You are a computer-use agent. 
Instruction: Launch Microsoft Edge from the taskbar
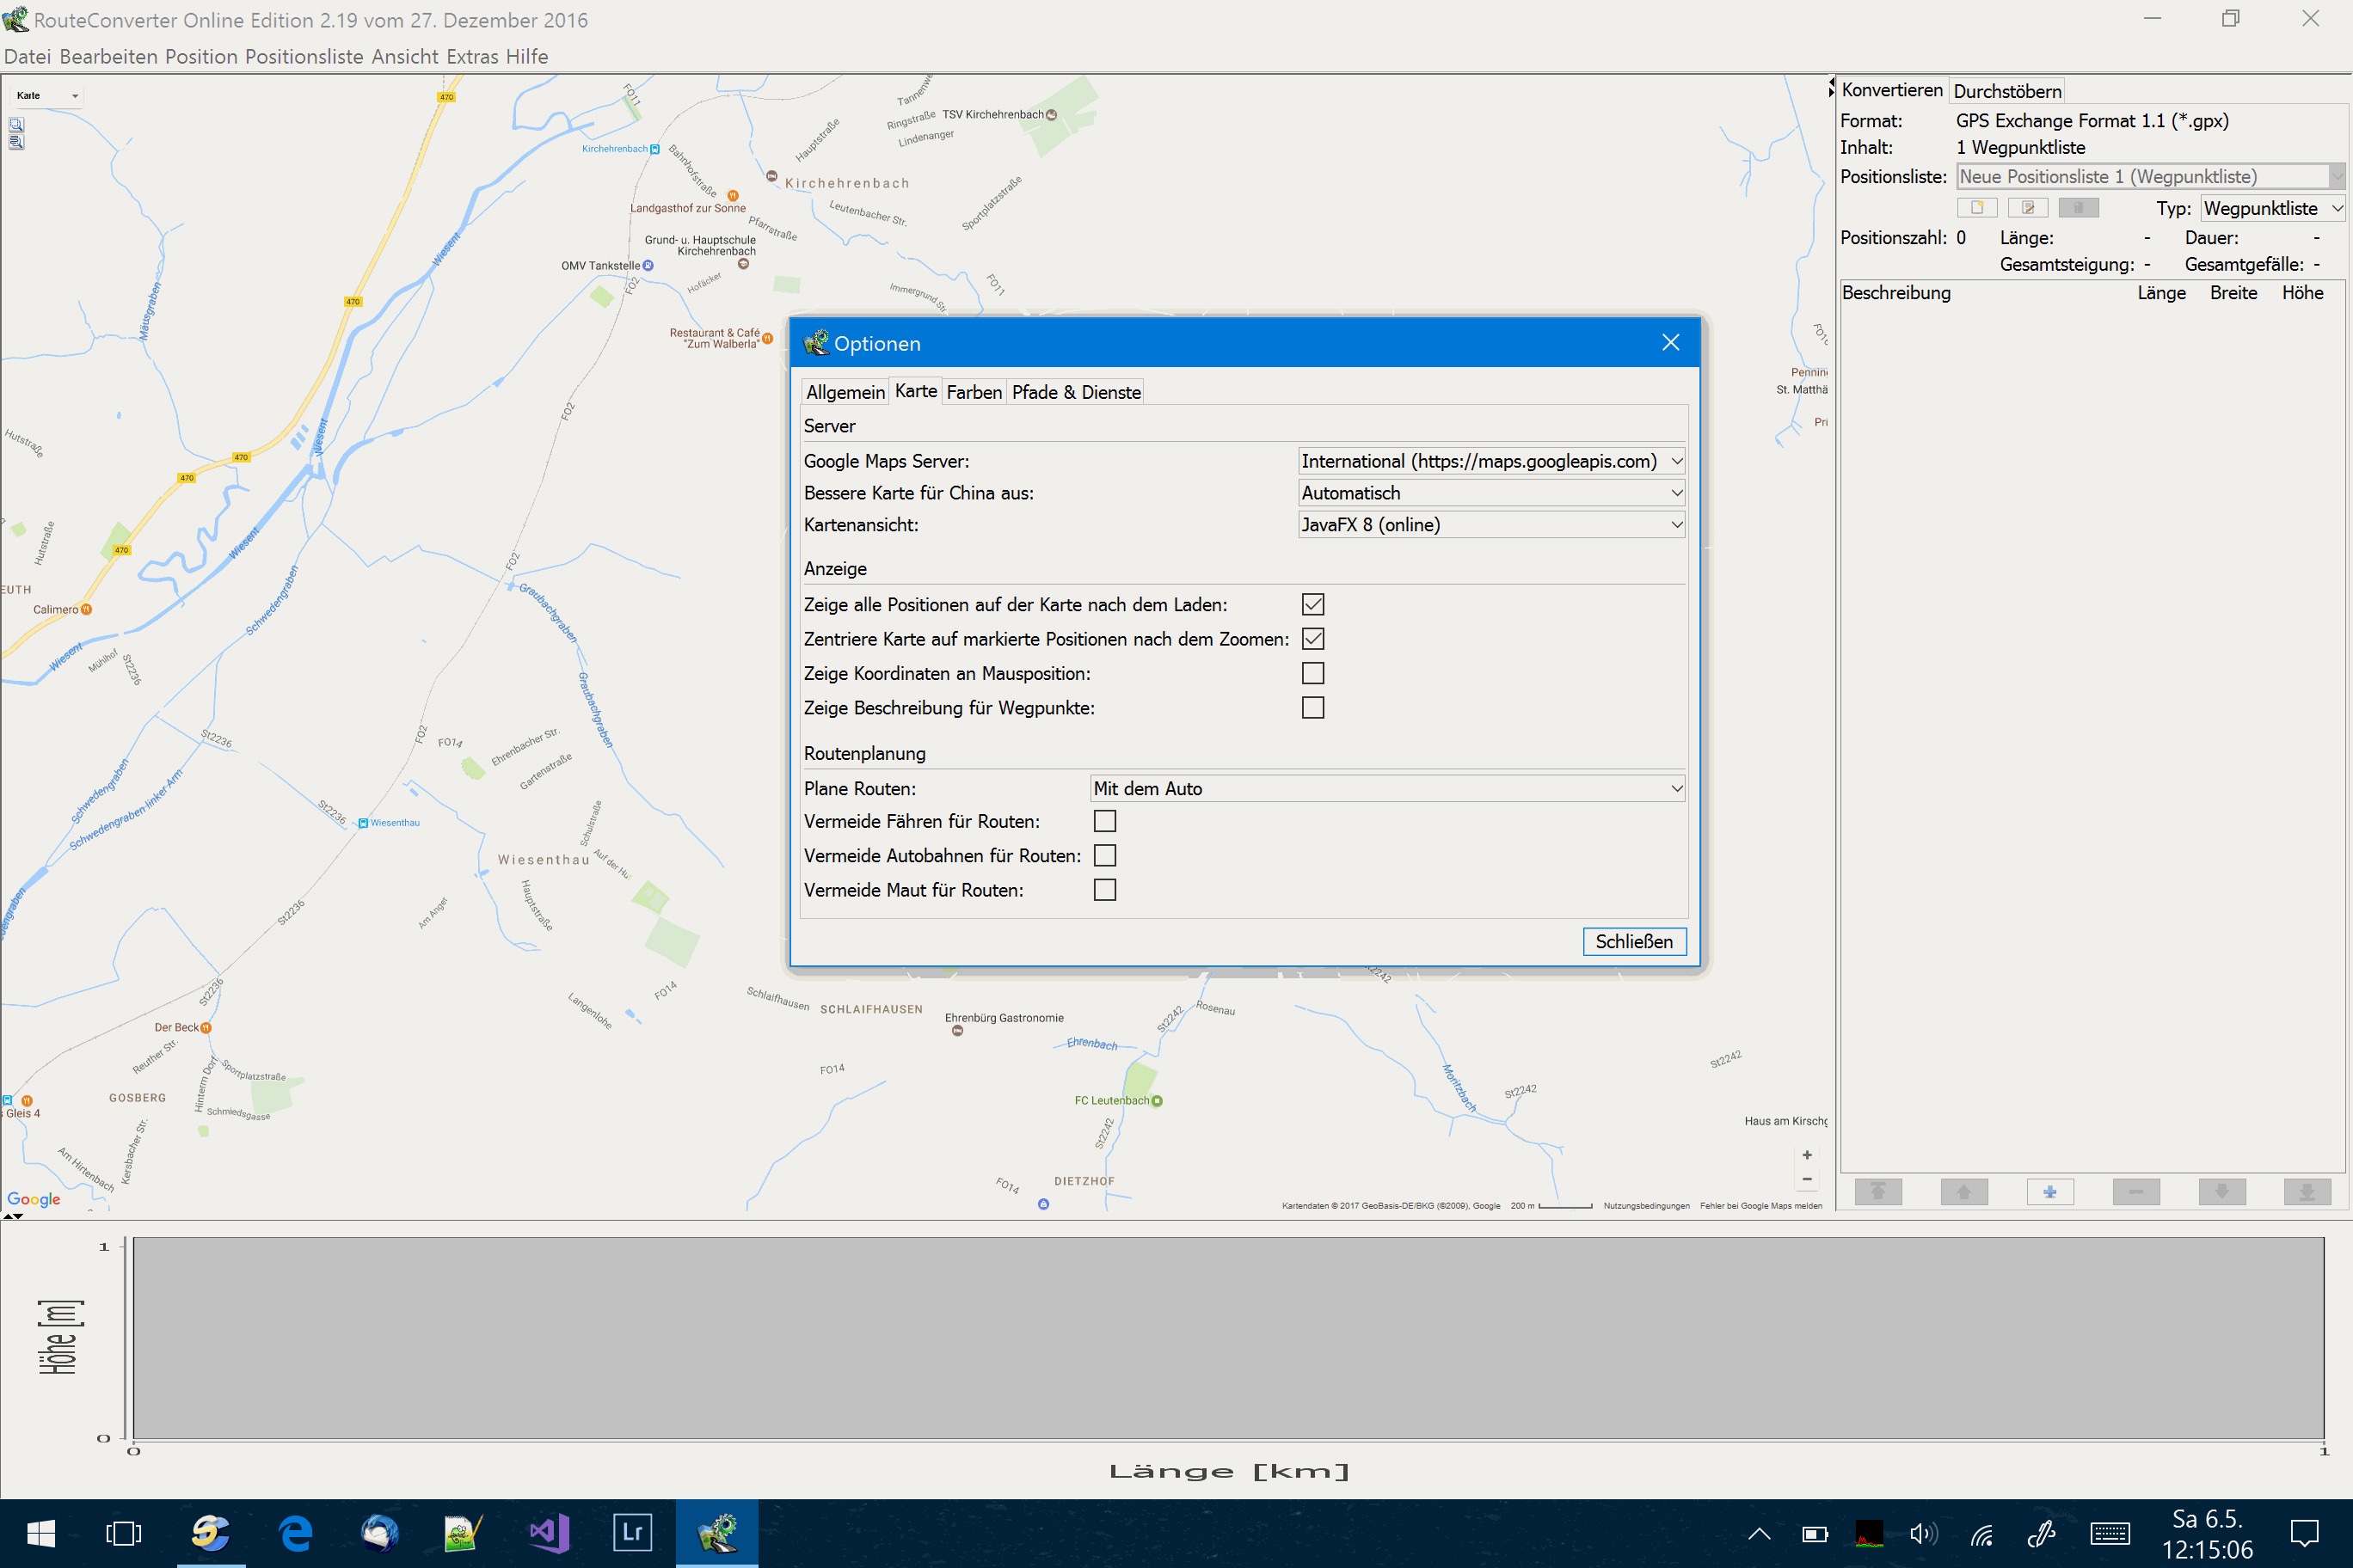(x=295, y=1533)
